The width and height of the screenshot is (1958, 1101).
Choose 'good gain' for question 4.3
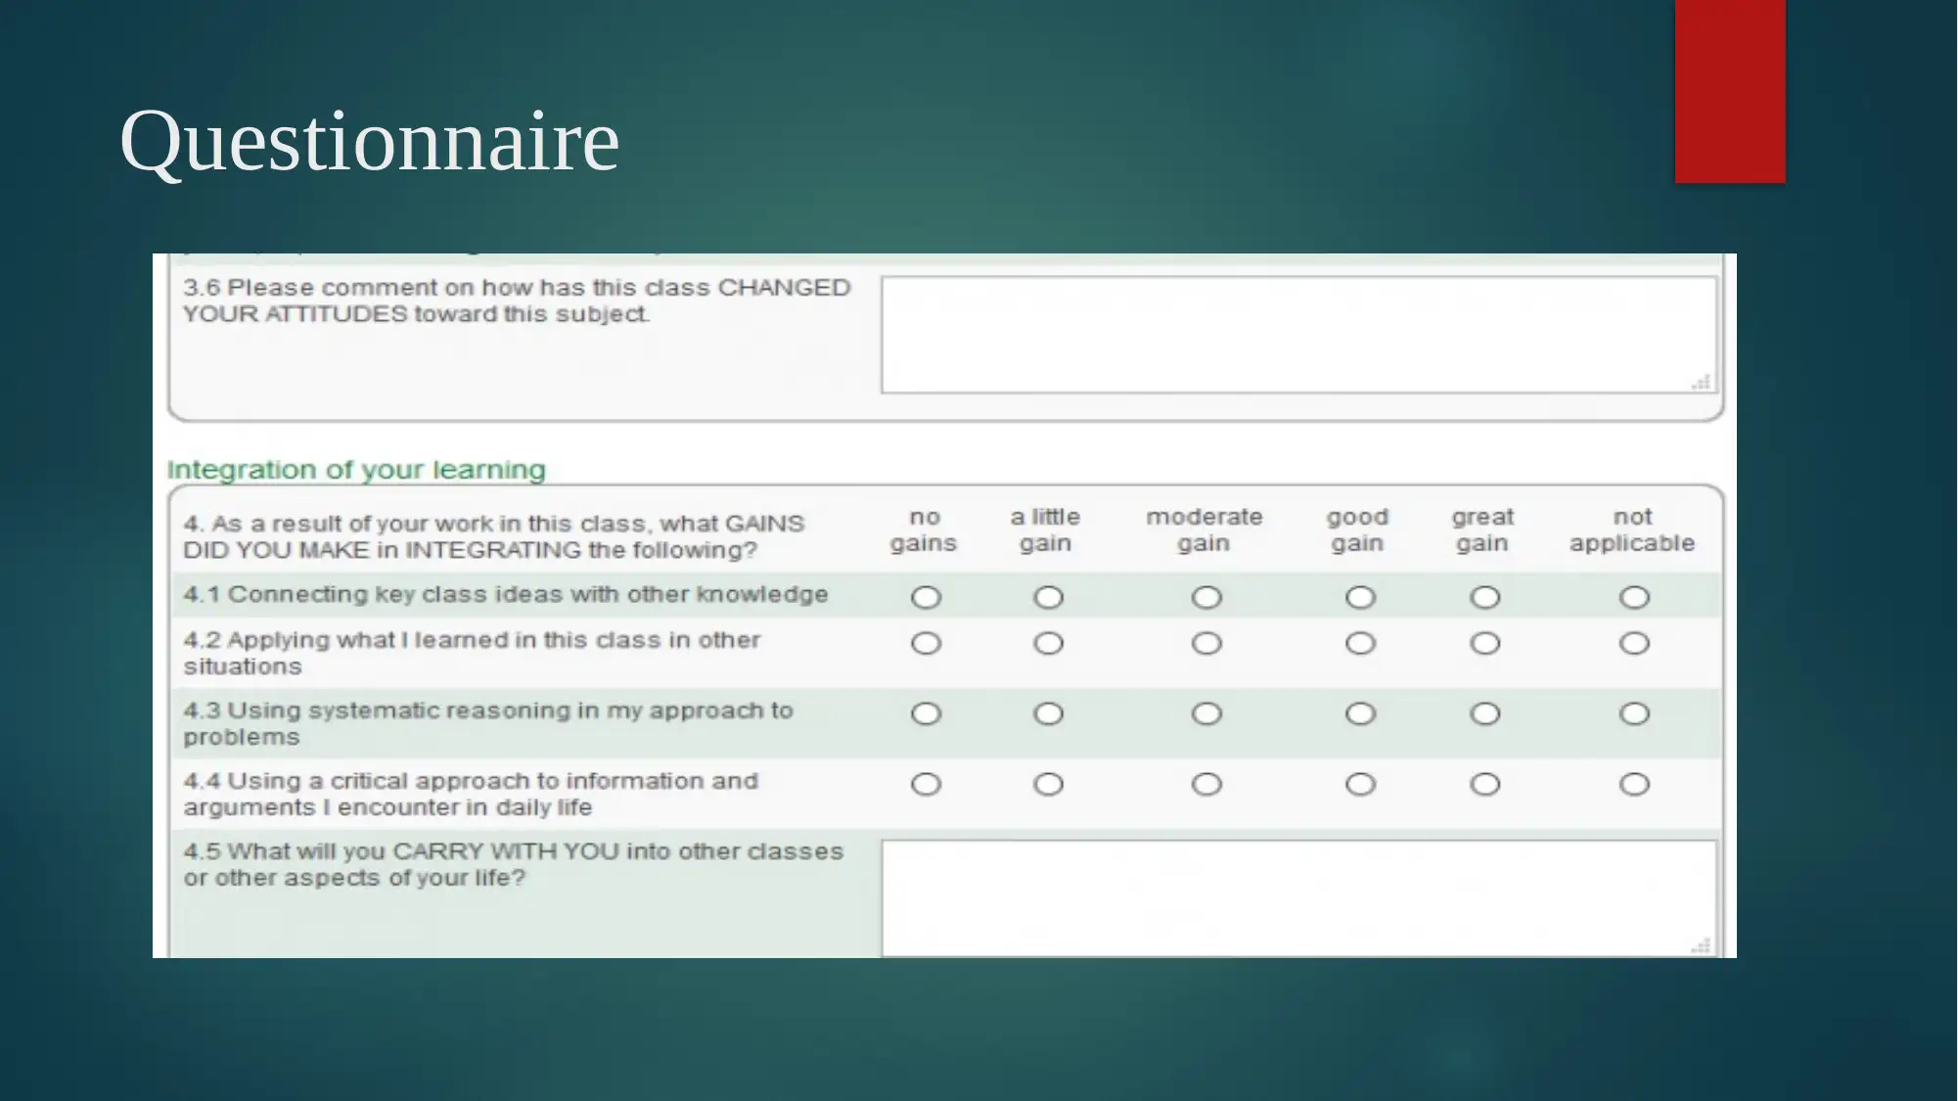tap(1360, 713)
